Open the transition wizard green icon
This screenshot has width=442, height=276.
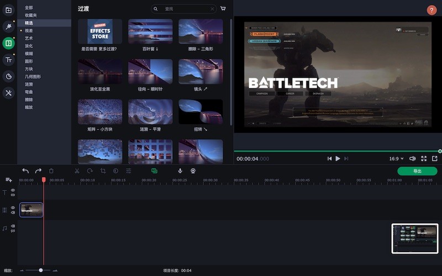pos(154,171)
